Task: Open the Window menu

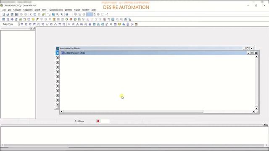Action: tap(86, 10)
